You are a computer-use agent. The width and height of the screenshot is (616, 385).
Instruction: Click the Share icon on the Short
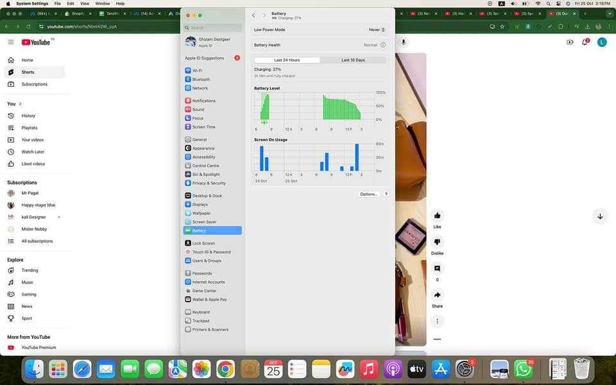[437, 295]
